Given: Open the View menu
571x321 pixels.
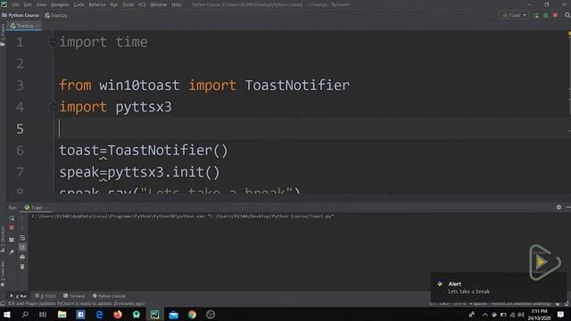Looking at the screenshot, I should tap(41, 4).
